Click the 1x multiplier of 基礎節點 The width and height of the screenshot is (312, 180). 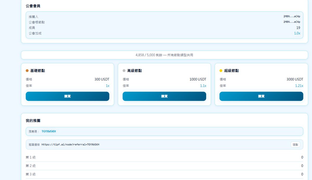(x=107, y=86)
